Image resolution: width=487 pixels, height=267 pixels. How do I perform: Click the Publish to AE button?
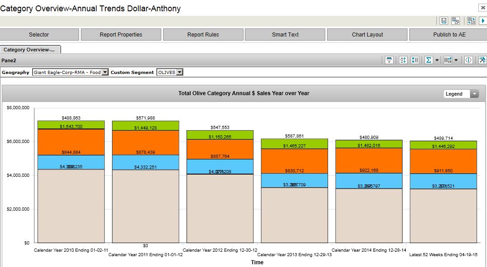coord(449,35)
